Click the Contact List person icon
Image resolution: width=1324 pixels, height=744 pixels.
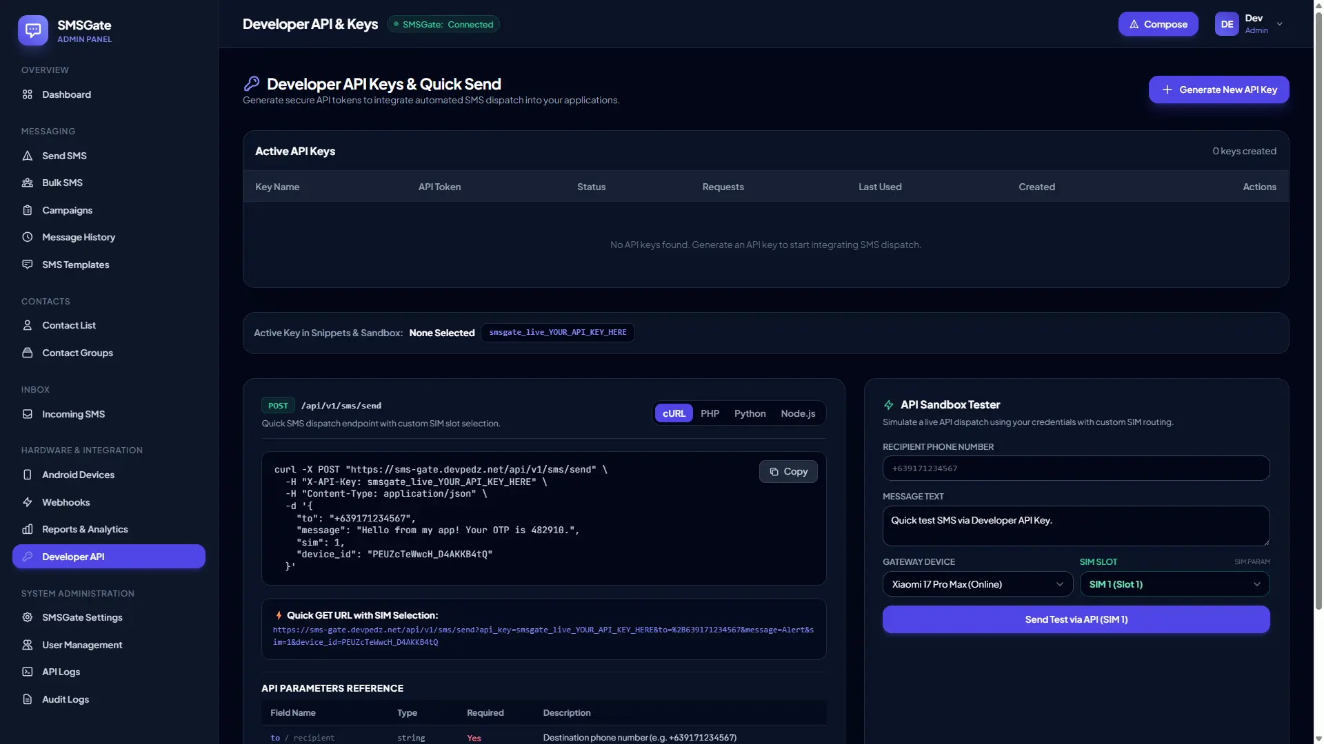[x=28, y=325]
